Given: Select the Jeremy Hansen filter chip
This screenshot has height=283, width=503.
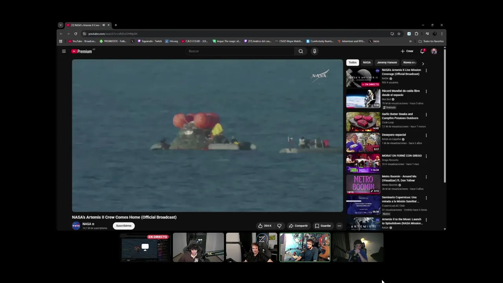Looking at the screenshot, I should (387, 62).
